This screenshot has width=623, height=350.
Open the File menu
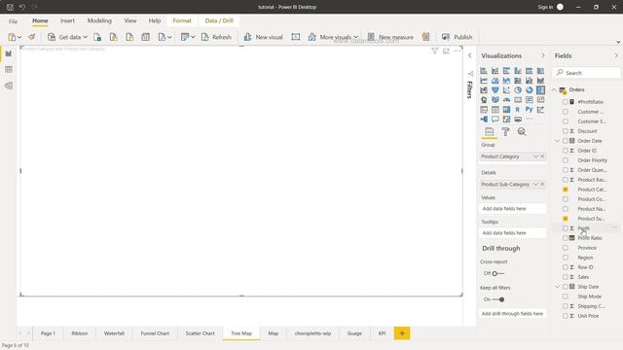click(13, 21)
